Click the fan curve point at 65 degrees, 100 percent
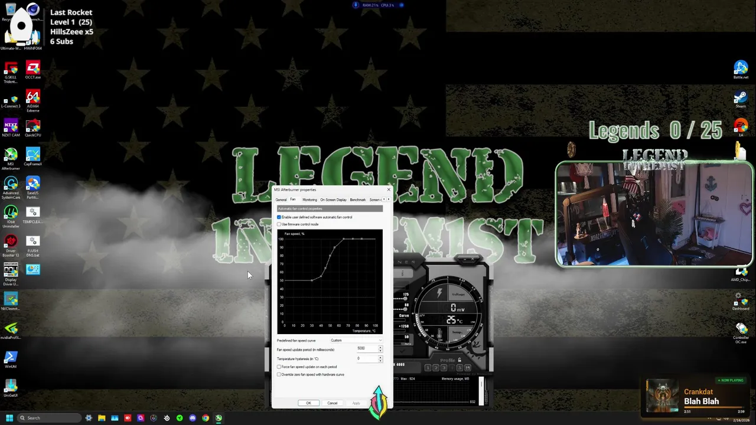Image resolution: width=756 pixels, height=425 pixels. (x=343, y=238)
